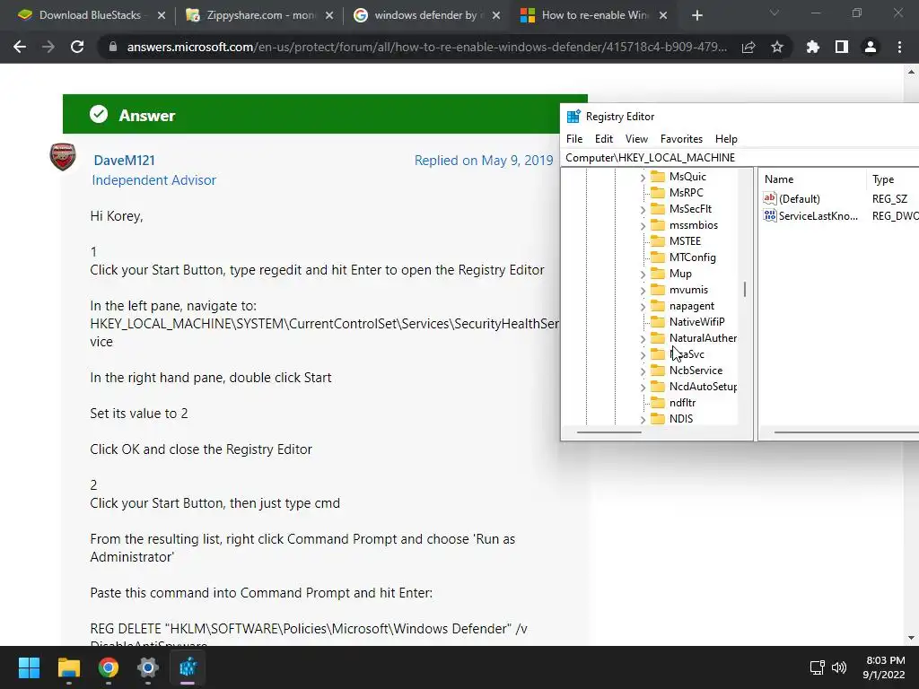Open Registry Editor View menu

(x=636, y=139)
